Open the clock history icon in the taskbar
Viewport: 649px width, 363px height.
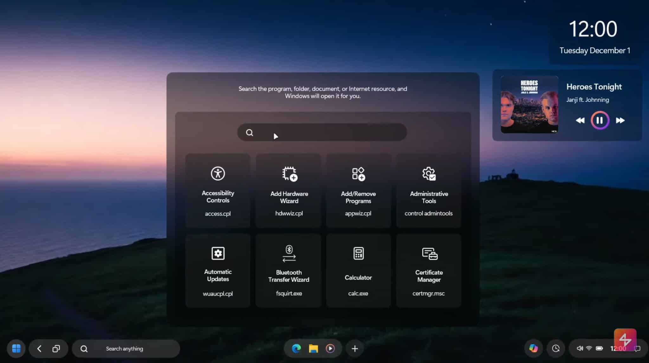coord(556,348)
